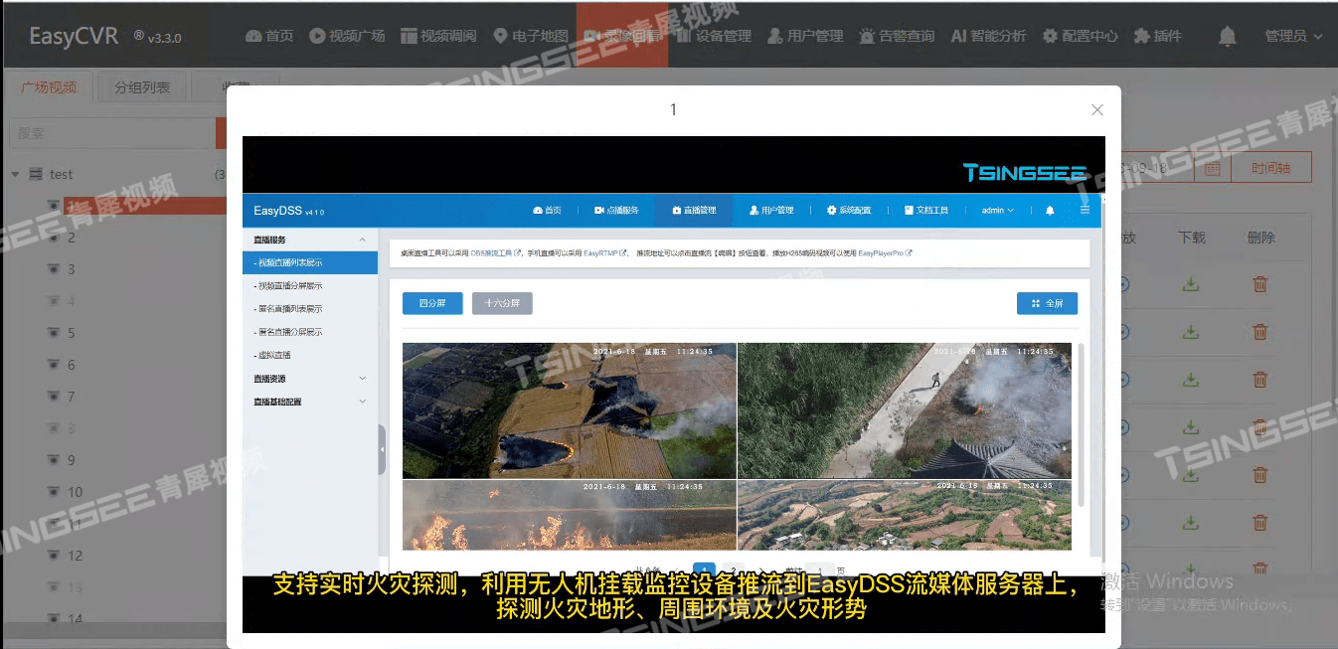Click the 搜索 search field
The image size is (1338, 649).
[x=111, y=133]
